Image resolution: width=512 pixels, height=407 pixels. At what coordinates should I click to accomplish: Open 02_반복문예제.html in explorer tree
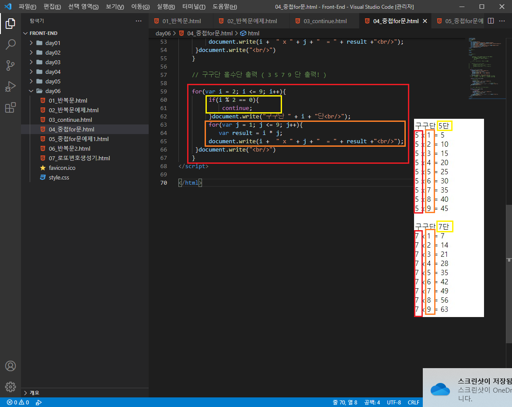tap(73, 110)
